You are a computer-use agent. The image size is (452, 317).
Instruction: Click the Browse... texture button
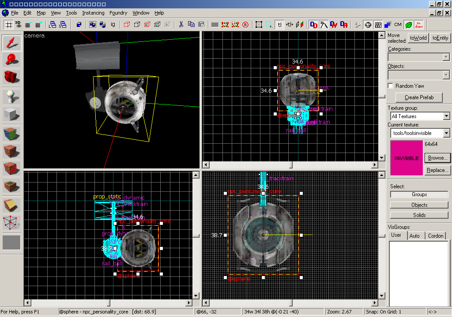437,158
